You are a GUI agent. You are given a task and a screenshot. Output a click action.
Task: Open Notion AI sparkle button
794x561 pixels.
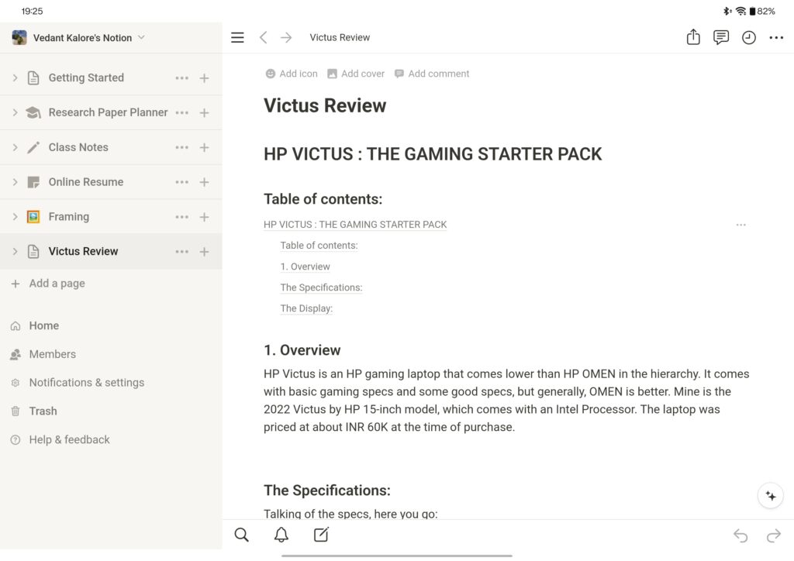[x=771, y=496]
